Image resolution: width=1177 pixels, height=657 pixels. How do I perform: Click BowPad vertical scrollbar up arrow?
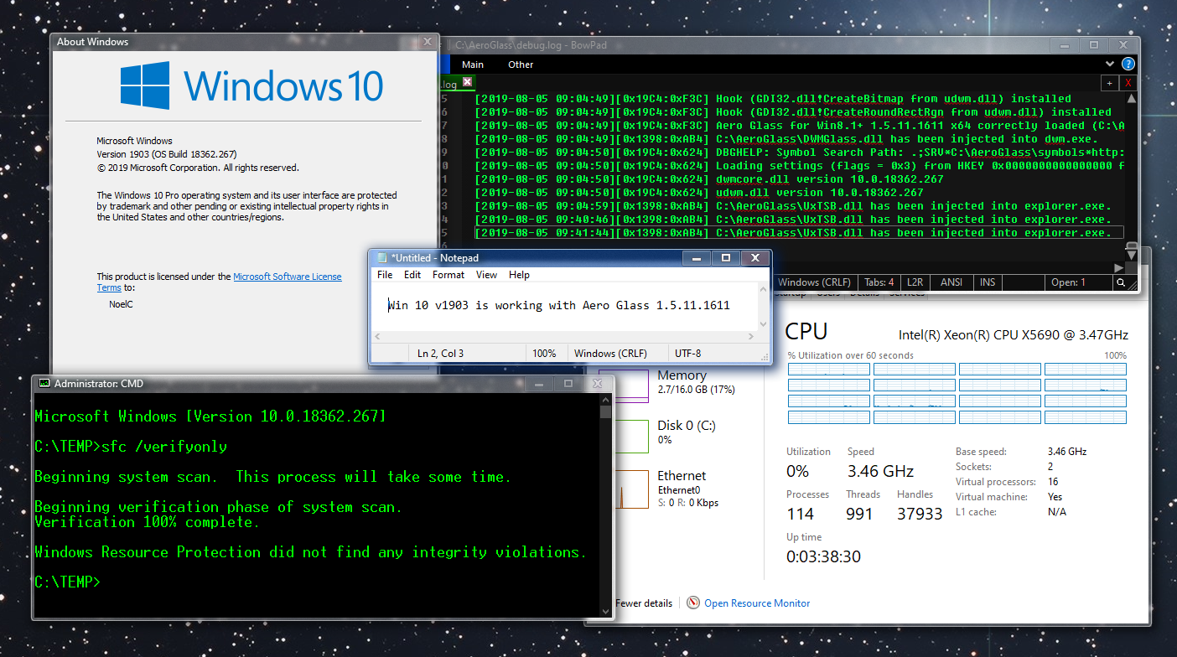[x=1131, y=100]
